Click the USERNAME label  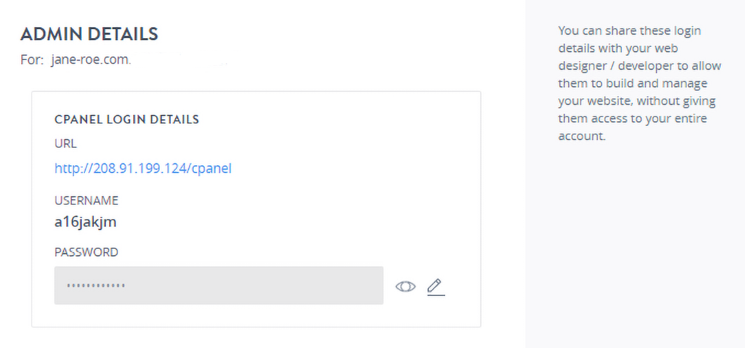click(86, 200)
